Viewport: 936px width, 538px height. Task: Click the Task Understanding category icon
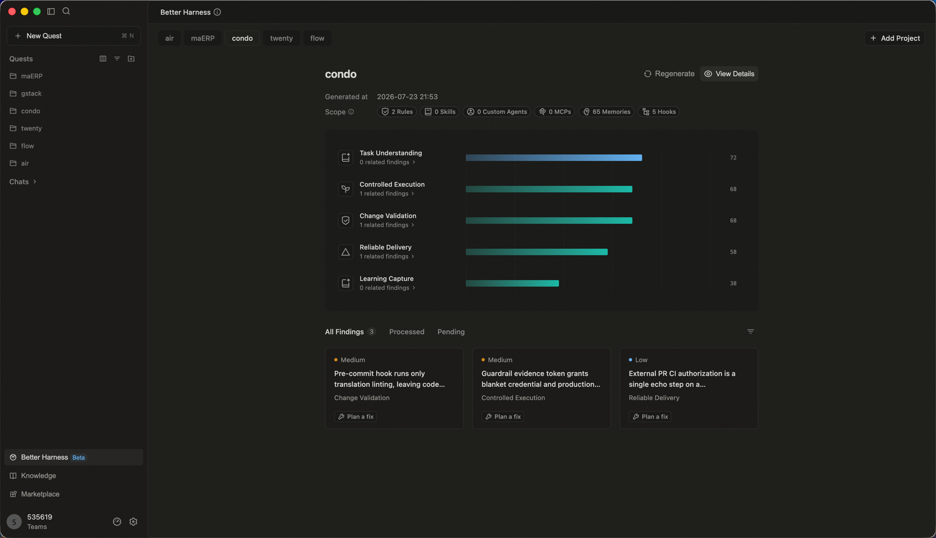coord(345,158)
